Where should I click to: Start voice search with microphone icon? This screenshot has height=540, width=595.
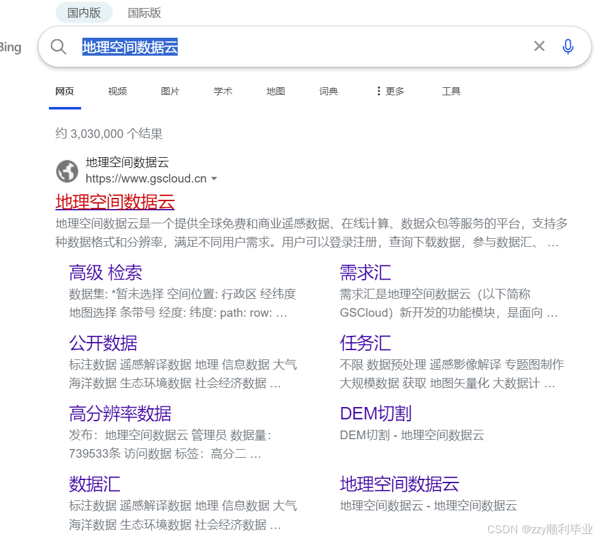click(568, 46)
